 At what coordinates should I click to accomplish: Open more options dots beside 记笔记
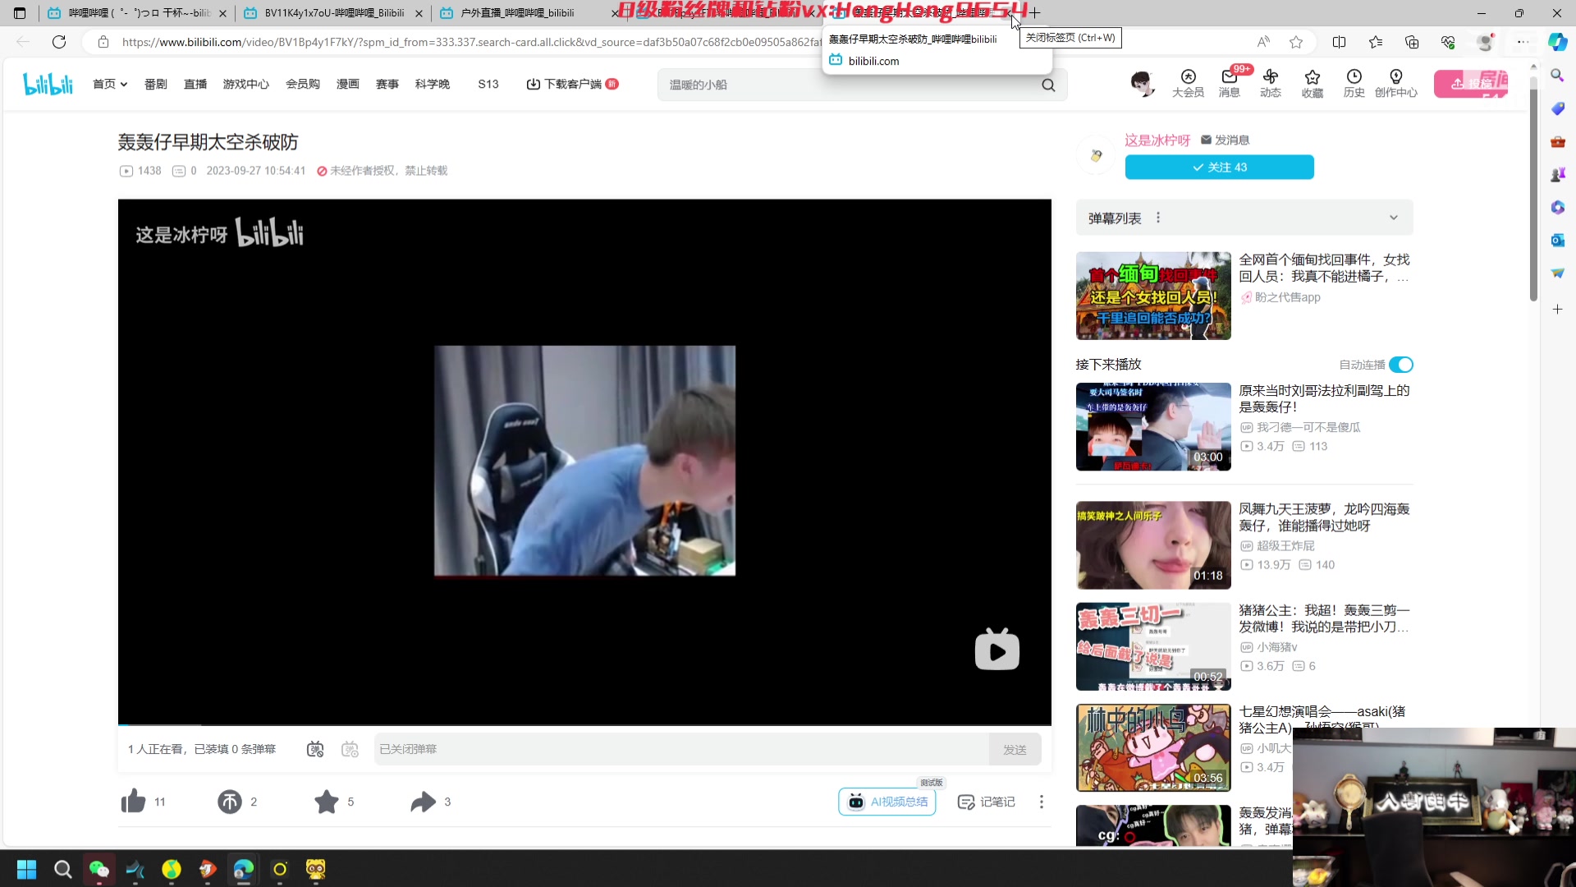(x=1042, y=802)
